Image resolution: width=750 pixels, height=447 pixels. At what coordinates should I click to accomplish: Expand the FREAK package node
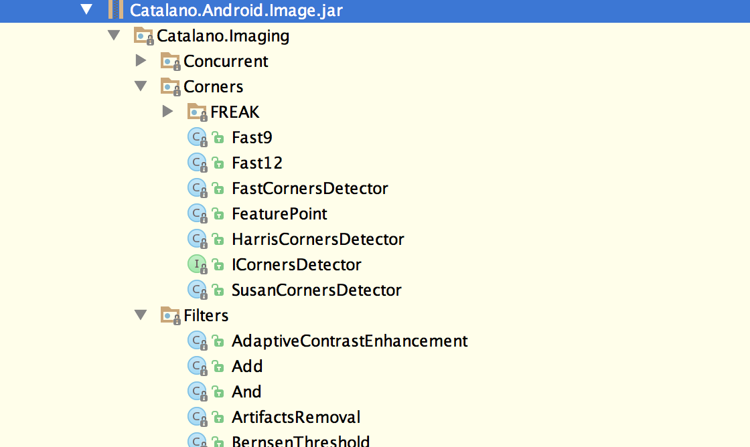pos(167,112)
